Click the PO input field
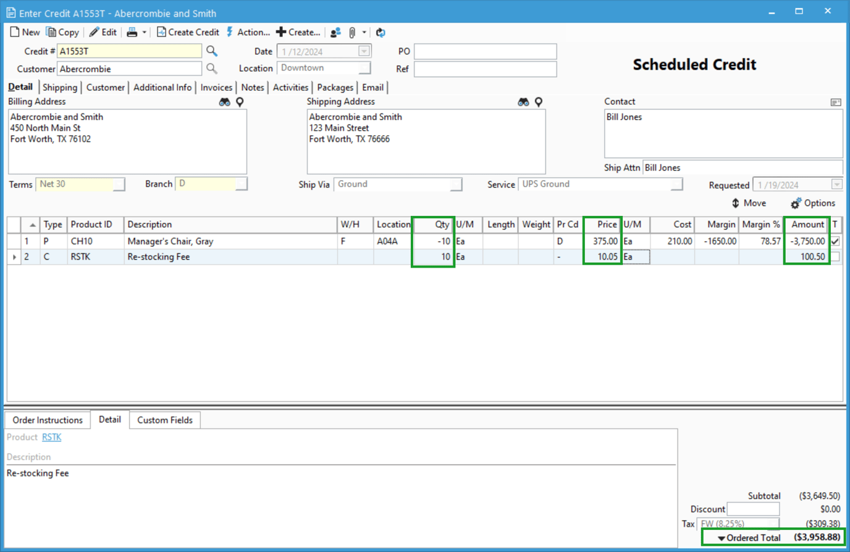This screenshot has width=850, height=552. tap(485, 51)
